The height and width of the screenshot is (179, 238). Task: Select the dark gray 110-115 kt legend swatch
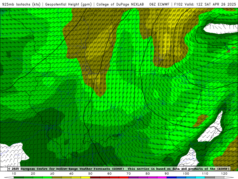click(x=210, y=178)
